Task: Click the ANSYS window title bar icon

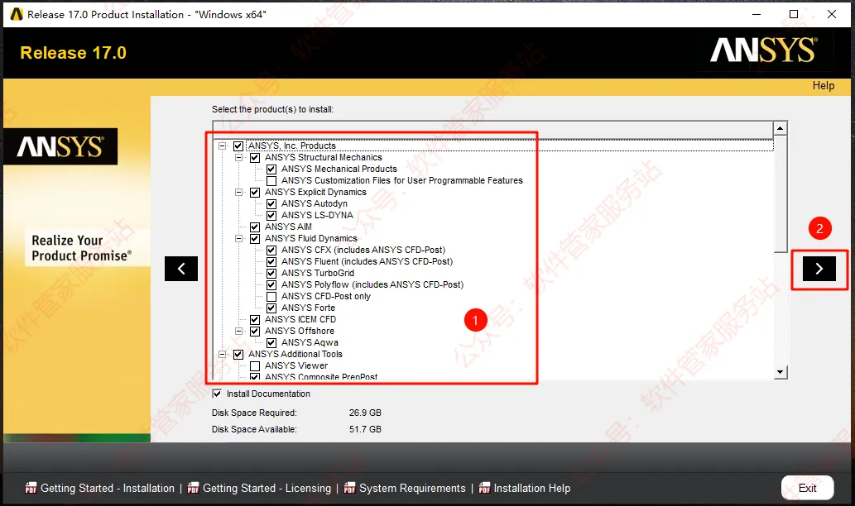Action: [x=17, y=14]
